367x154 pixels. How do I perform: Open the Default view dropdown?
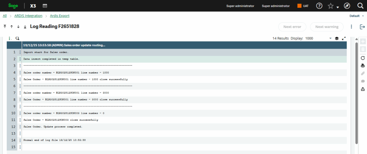356,16
